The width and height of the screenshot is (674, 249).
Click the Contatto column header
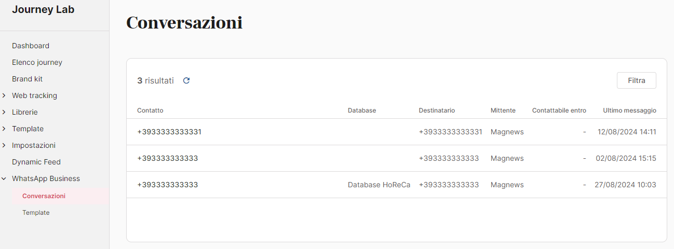tap(150, 110)
